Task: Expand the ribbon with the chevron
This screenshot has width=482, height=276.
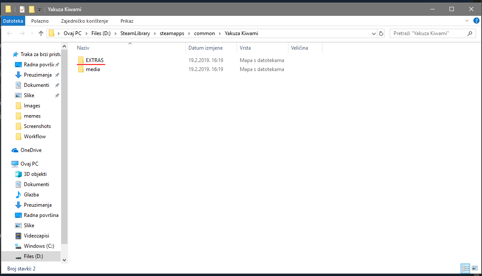Action: pyautogui.click(x=467, y=21)
